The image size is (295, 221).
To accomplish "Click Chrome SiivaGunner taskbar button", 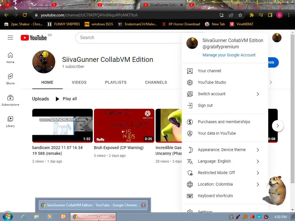I will coord(93,217).
